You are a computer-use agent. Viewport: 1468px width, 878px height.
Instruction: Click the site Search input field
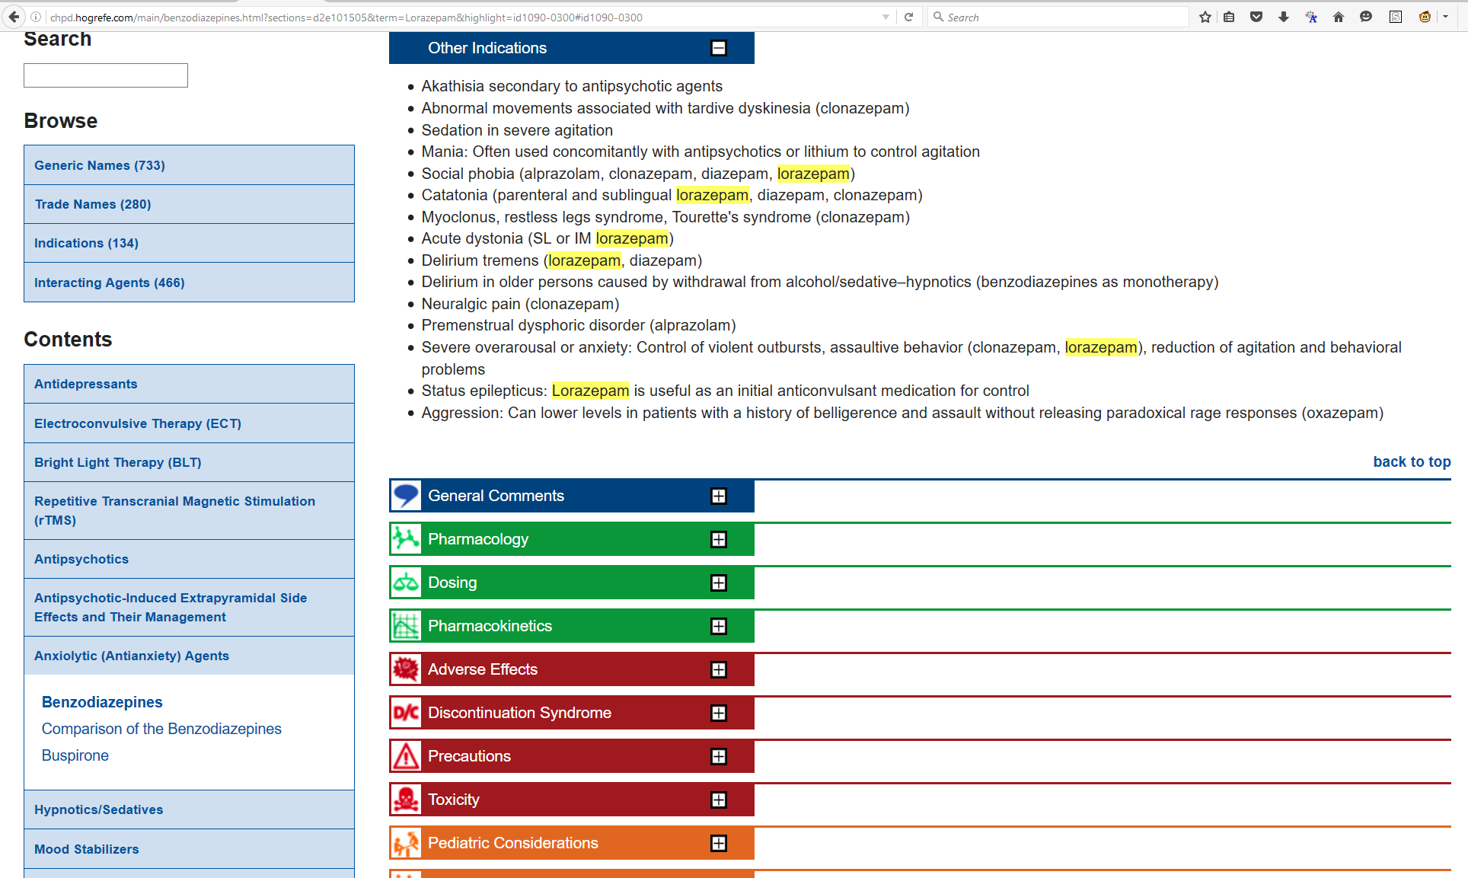[x=106, y=75]
